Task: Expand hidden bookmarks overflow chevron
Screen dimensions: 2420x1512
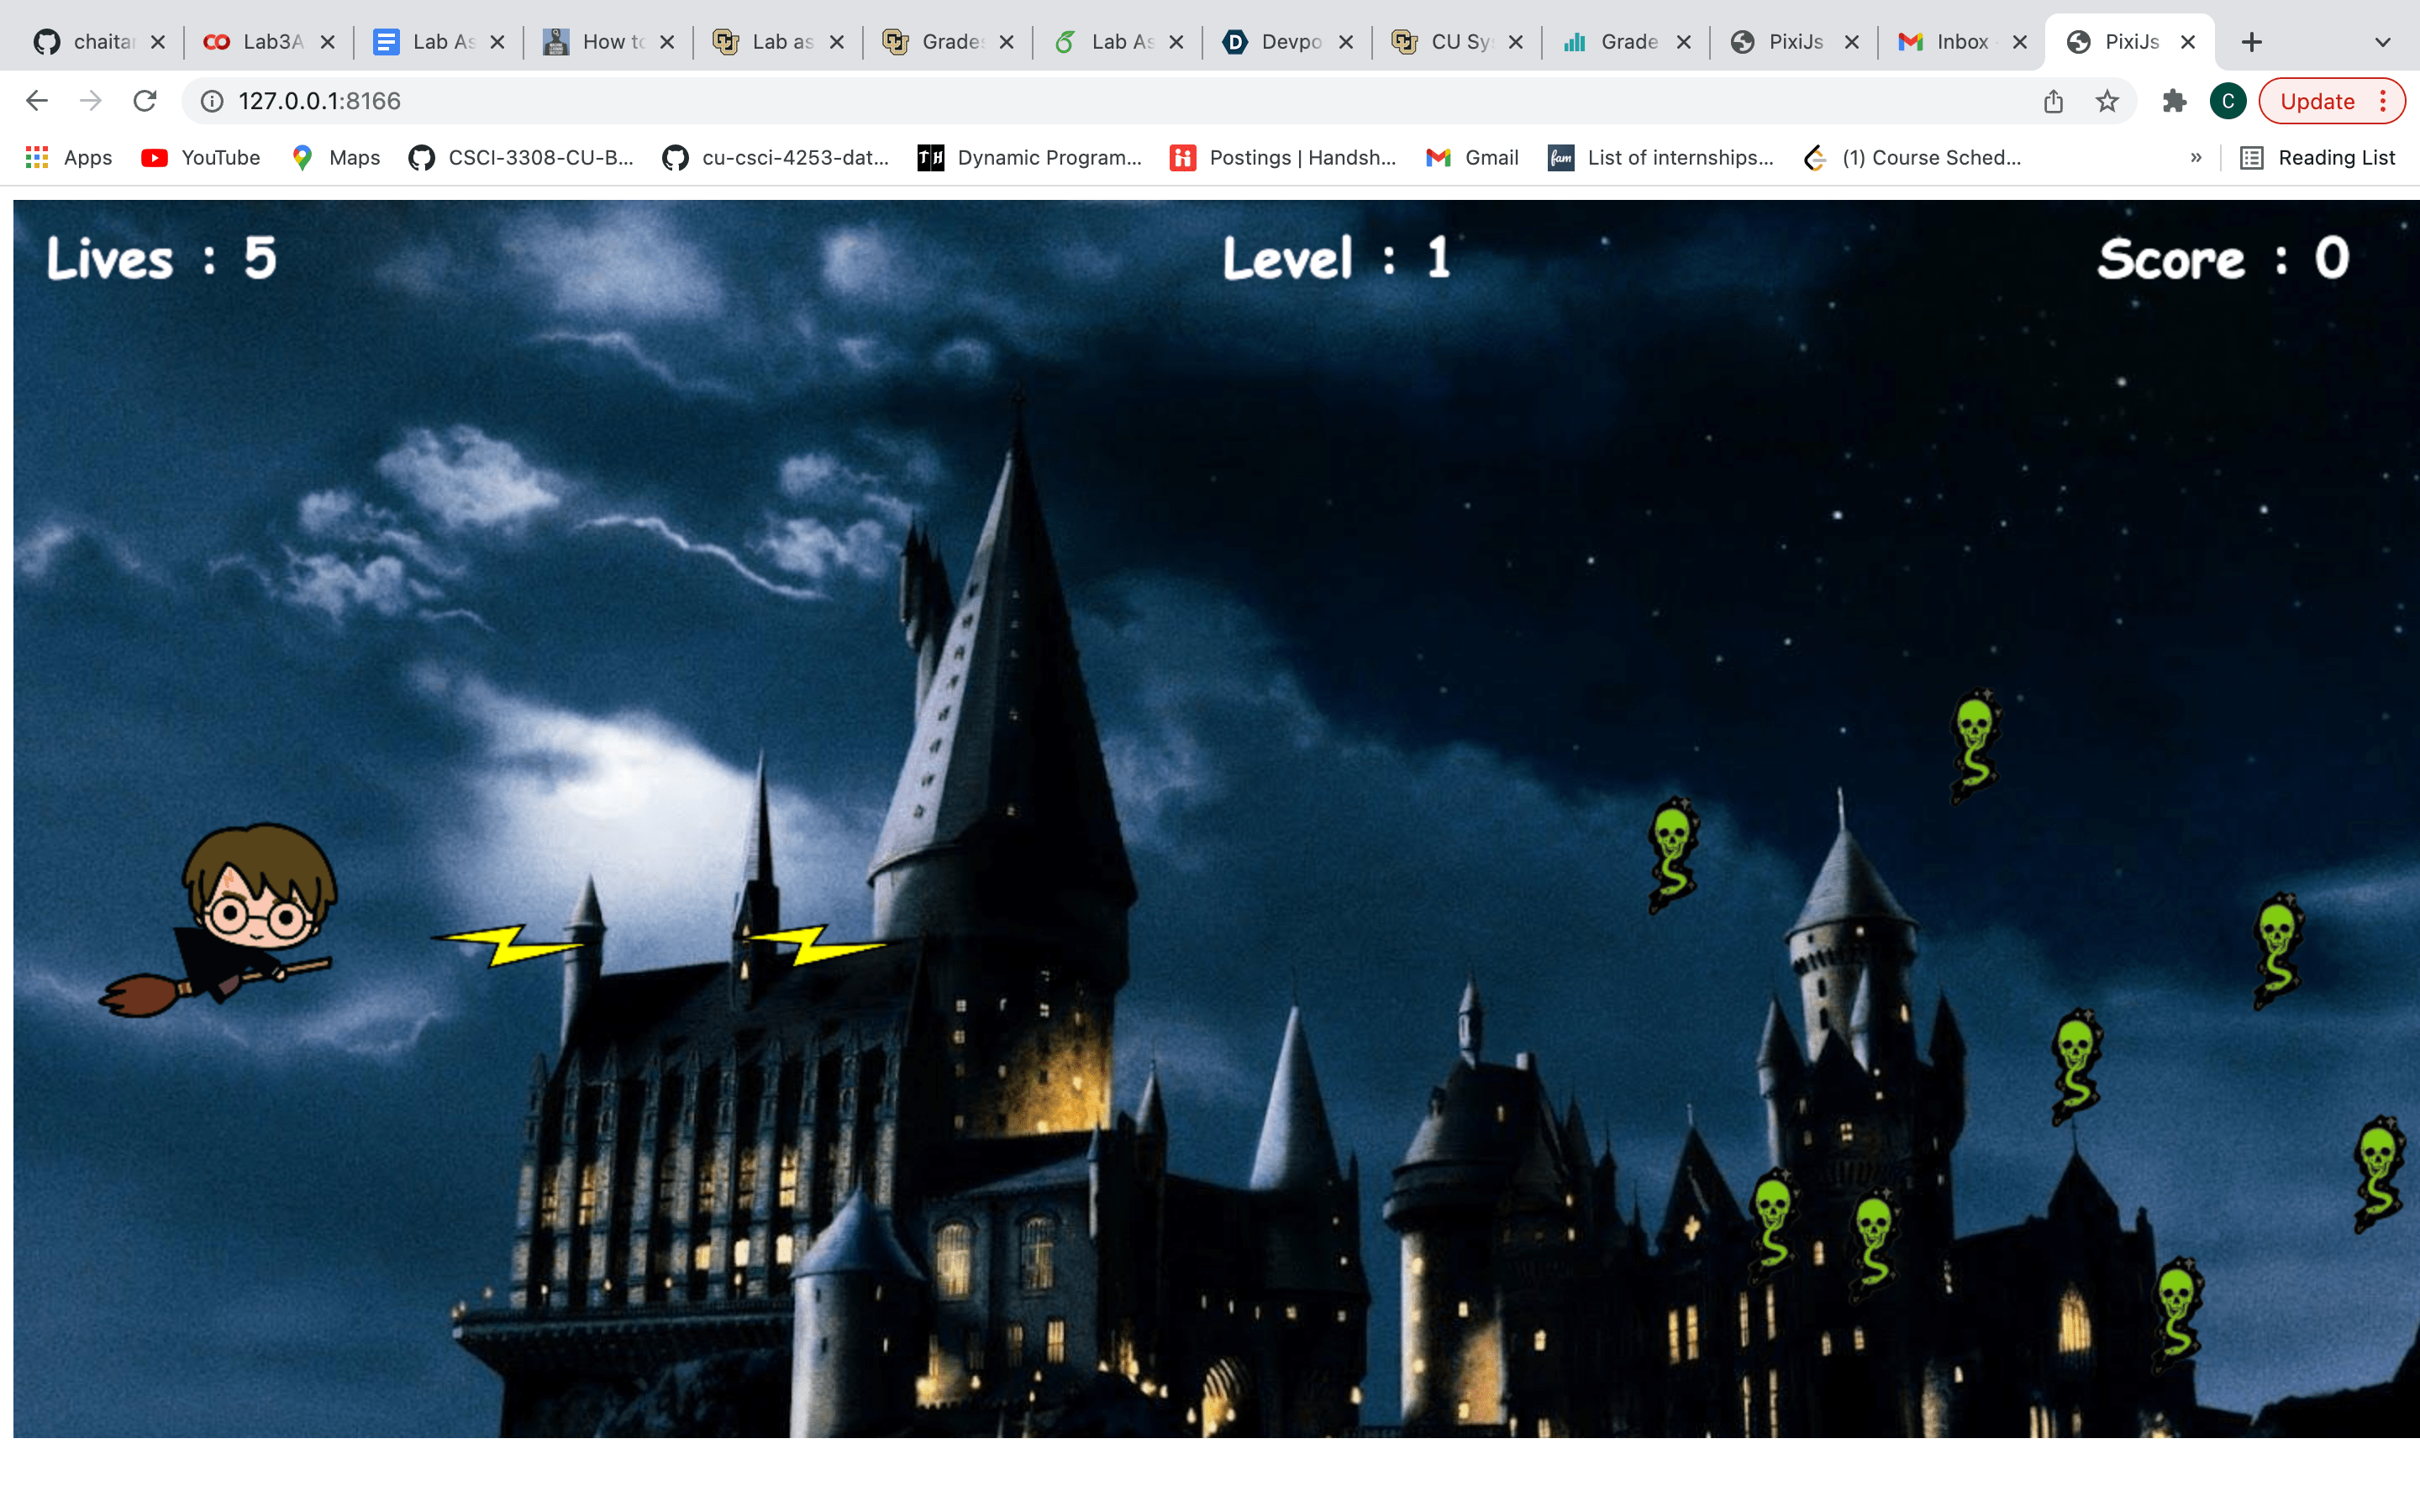Action: (2195, 158)
